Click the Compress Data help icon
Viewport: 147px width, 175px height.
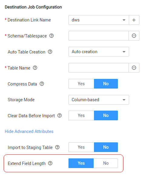(x=42, y=84)
